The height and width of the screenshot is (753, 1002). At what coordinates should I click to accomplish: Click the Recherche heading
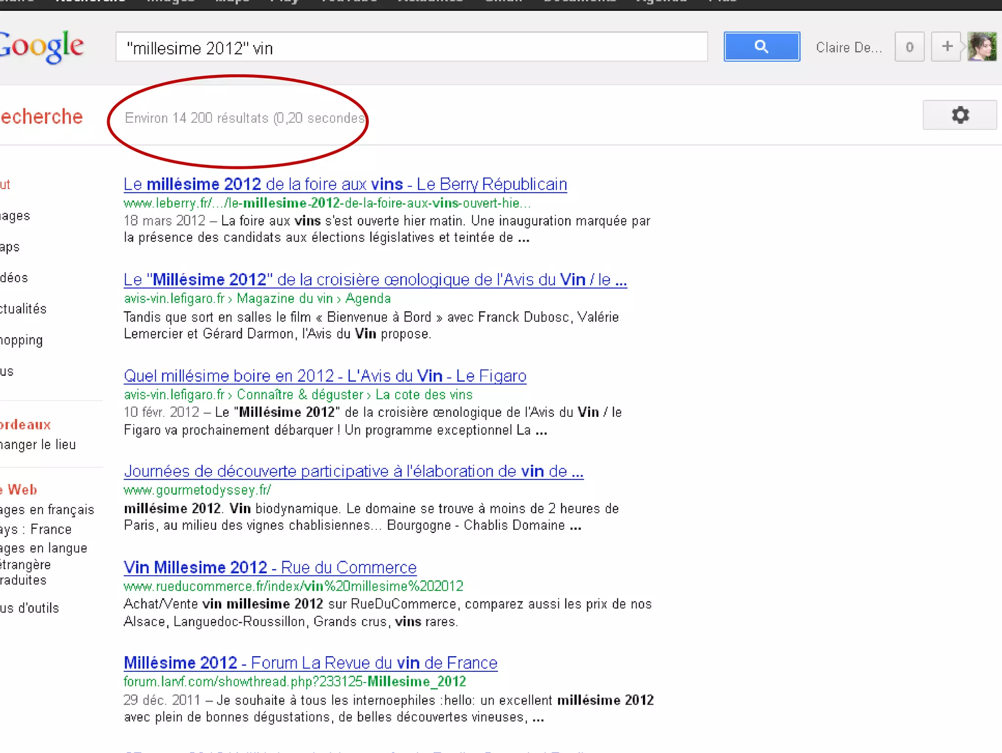[x=42, y=117]
